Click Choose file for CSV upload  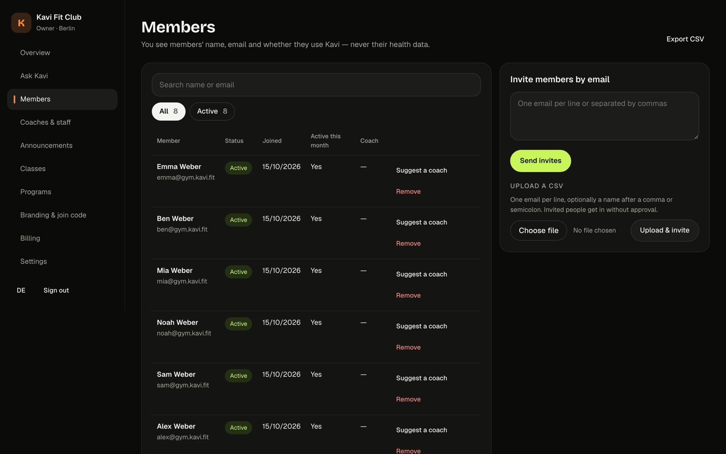click(539, 231)
